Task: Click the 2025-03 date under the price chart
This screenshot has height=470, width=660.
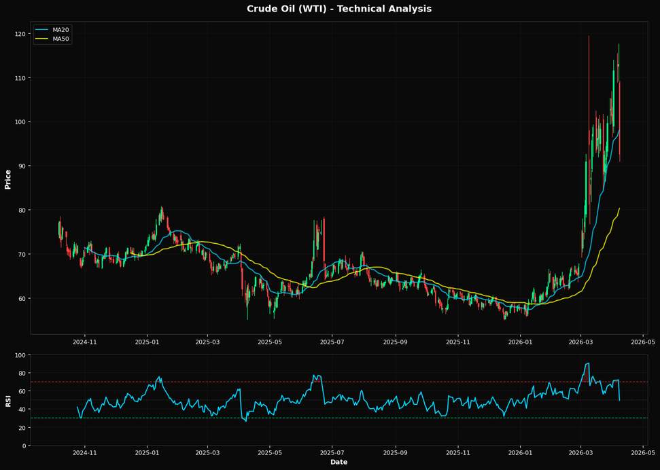Action: (x=207, y=342)
